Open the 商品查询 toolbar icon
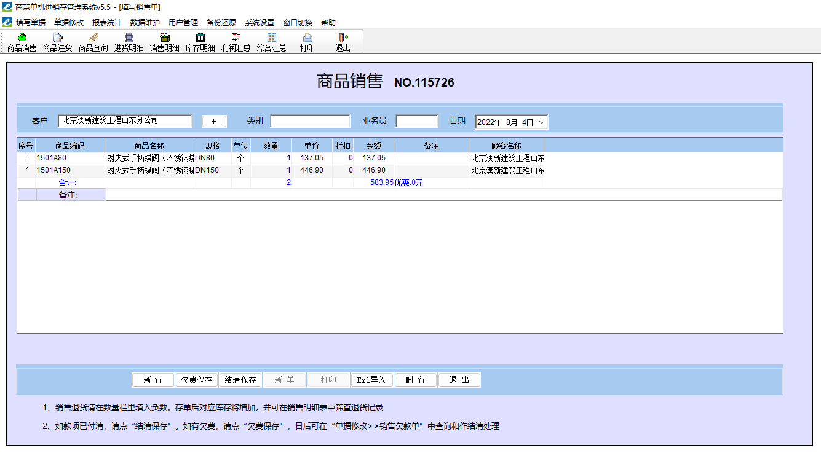 tap(93, 42)
